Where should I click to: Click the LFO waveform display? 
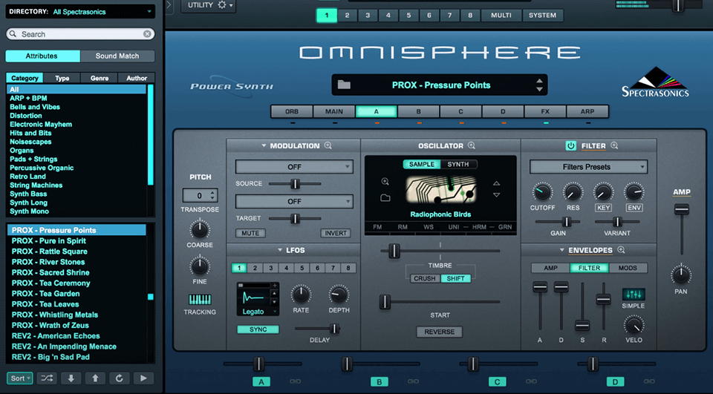tap(254, 298)
